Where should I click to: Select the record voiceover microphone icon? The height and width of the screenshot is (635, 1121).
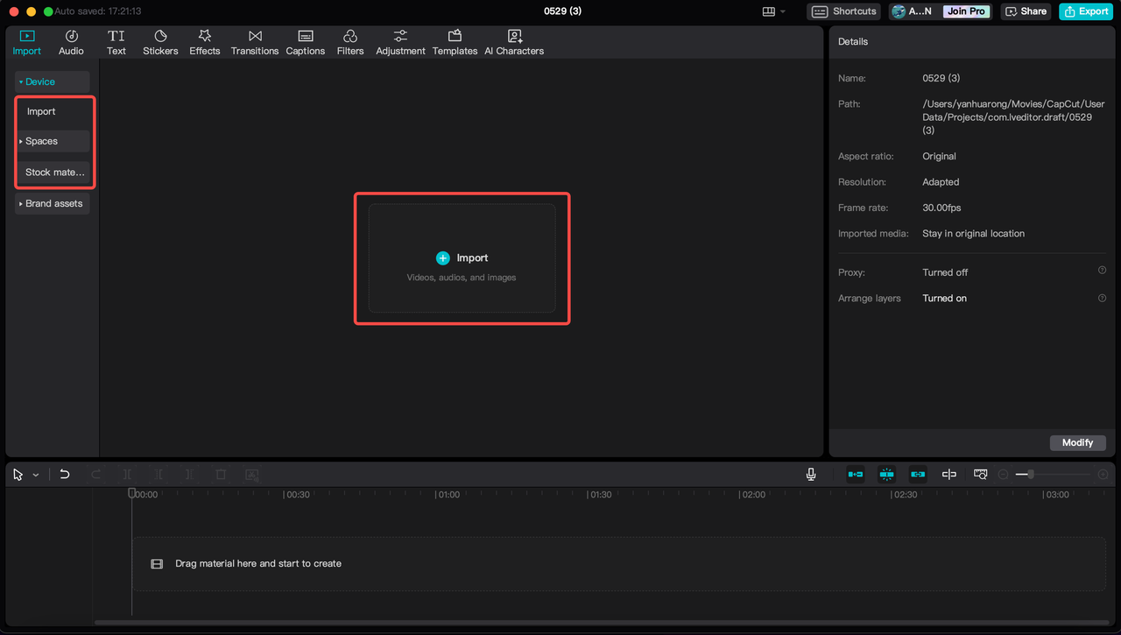[810, 474]
